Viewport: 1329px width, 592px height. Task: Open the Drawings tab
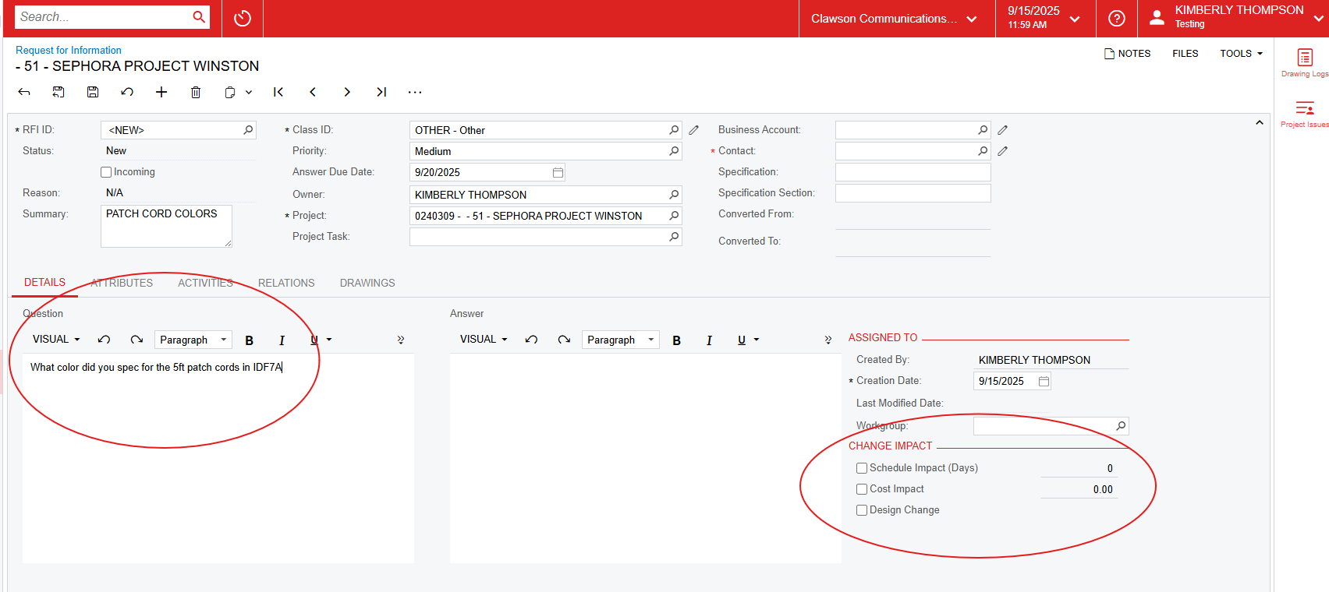click(x=367, y=283)
